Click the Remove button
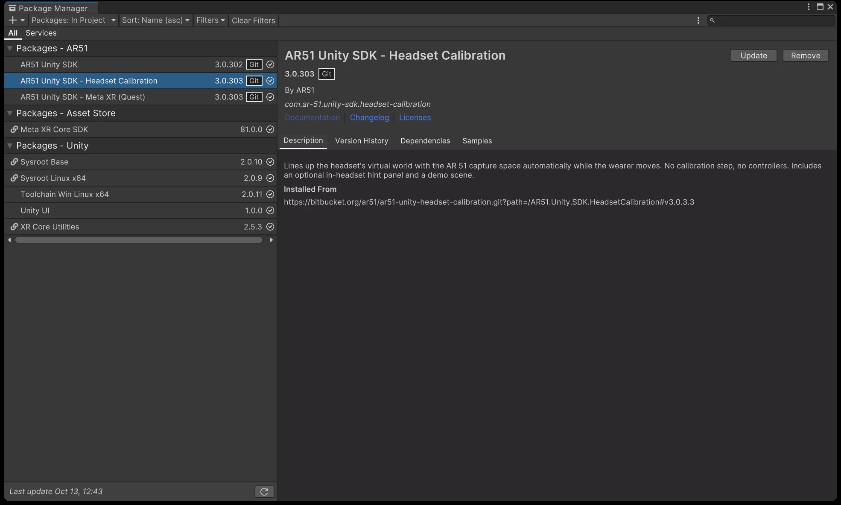 coord(806,55)
